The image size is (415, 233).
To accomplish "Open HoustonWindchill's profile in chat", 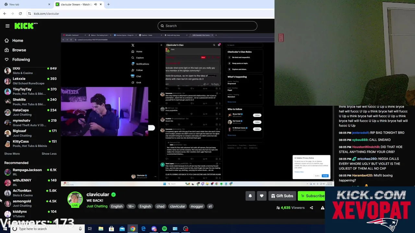I will pyautogui.click(x=365, y=147).
